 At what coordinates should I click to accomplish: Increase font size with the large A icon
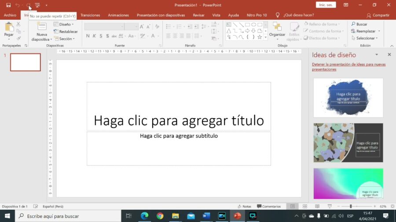click(142, 26)
